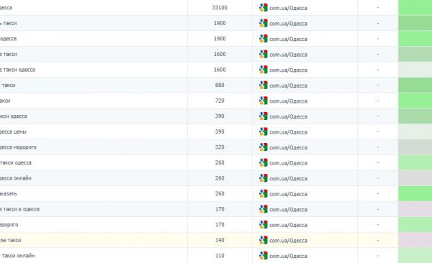This screenshot has height=263, width=432.
Task: Select the keyword ending 'десса онлайн'
Action: (16, 178)
